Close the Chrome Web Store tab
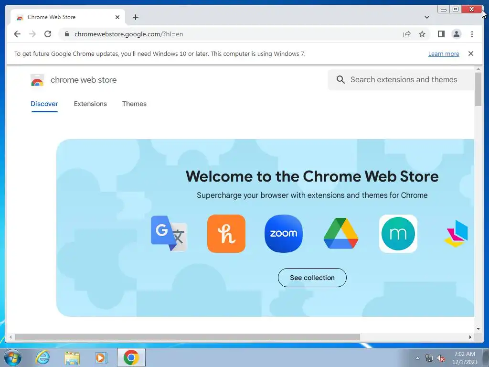Screen dimensions: 489x367 117,17
